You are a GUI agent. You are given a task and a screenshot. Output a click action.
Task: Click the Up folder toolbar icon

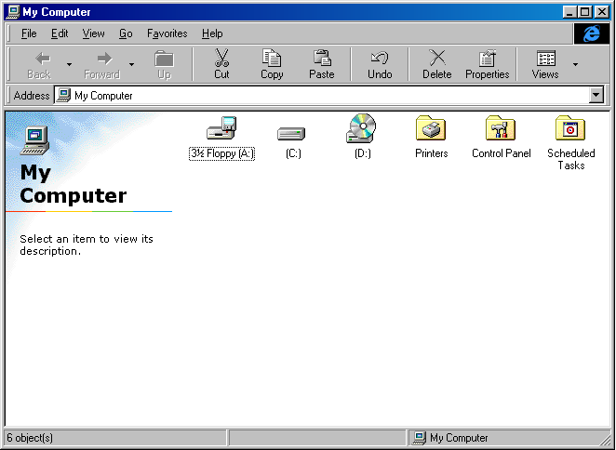point(164,59)
